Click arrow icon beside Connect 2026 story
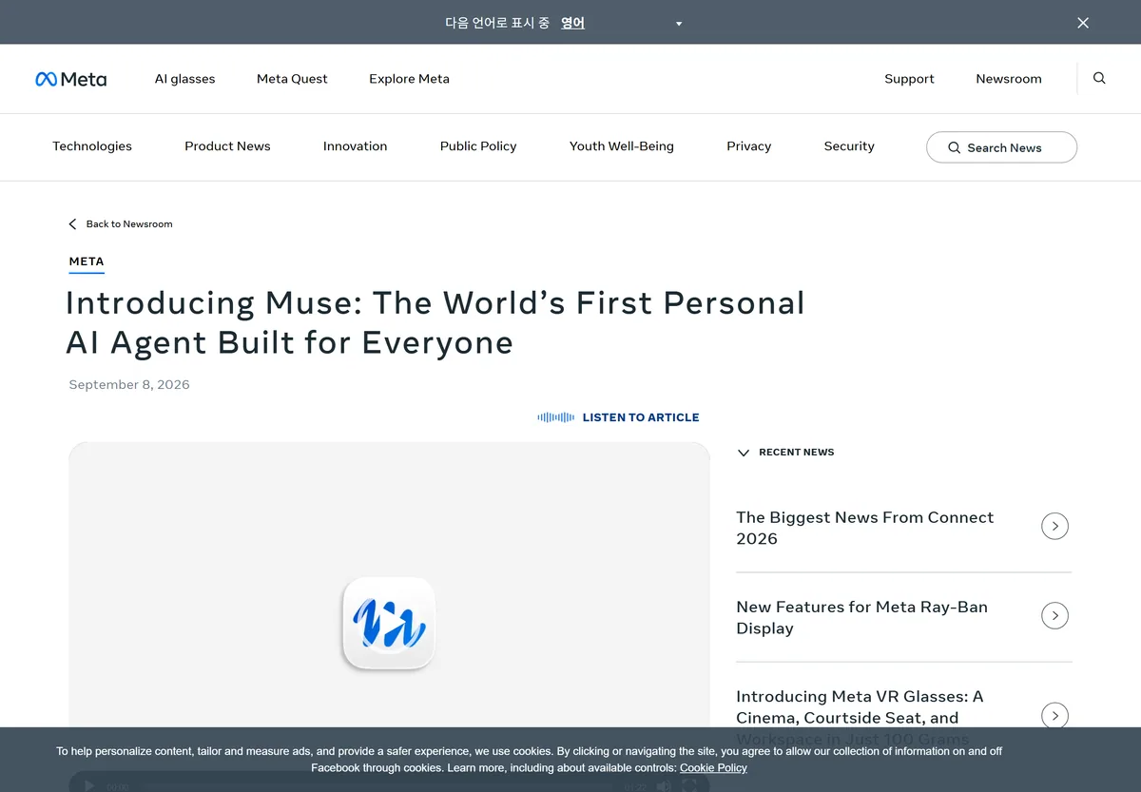 click(1054, 526)
